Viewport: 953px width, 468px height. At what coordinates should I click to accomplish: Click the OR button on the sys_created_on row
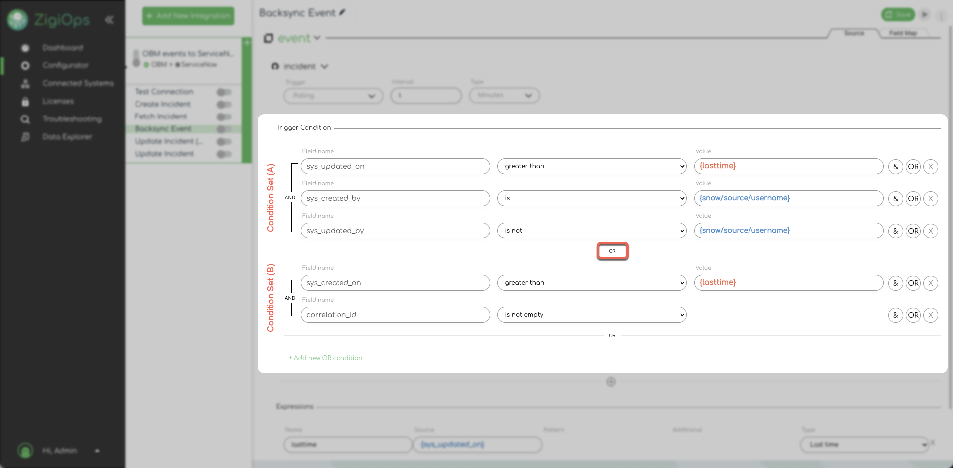(x=913, y=283)
